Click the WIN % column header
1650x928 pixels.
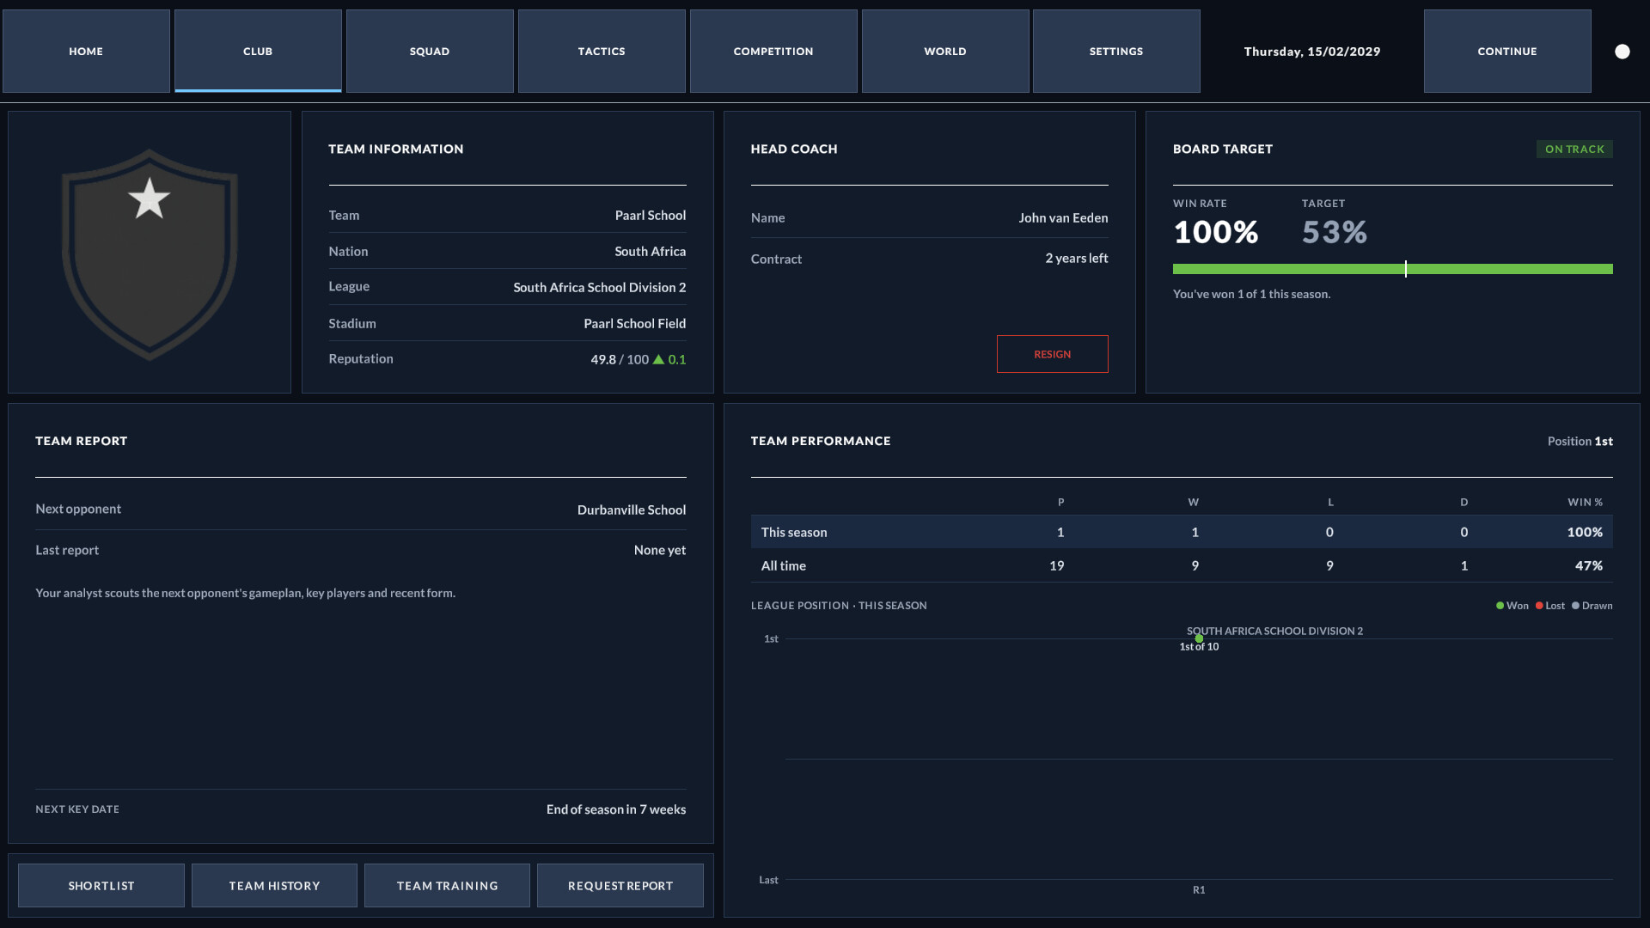point(1585,503)
